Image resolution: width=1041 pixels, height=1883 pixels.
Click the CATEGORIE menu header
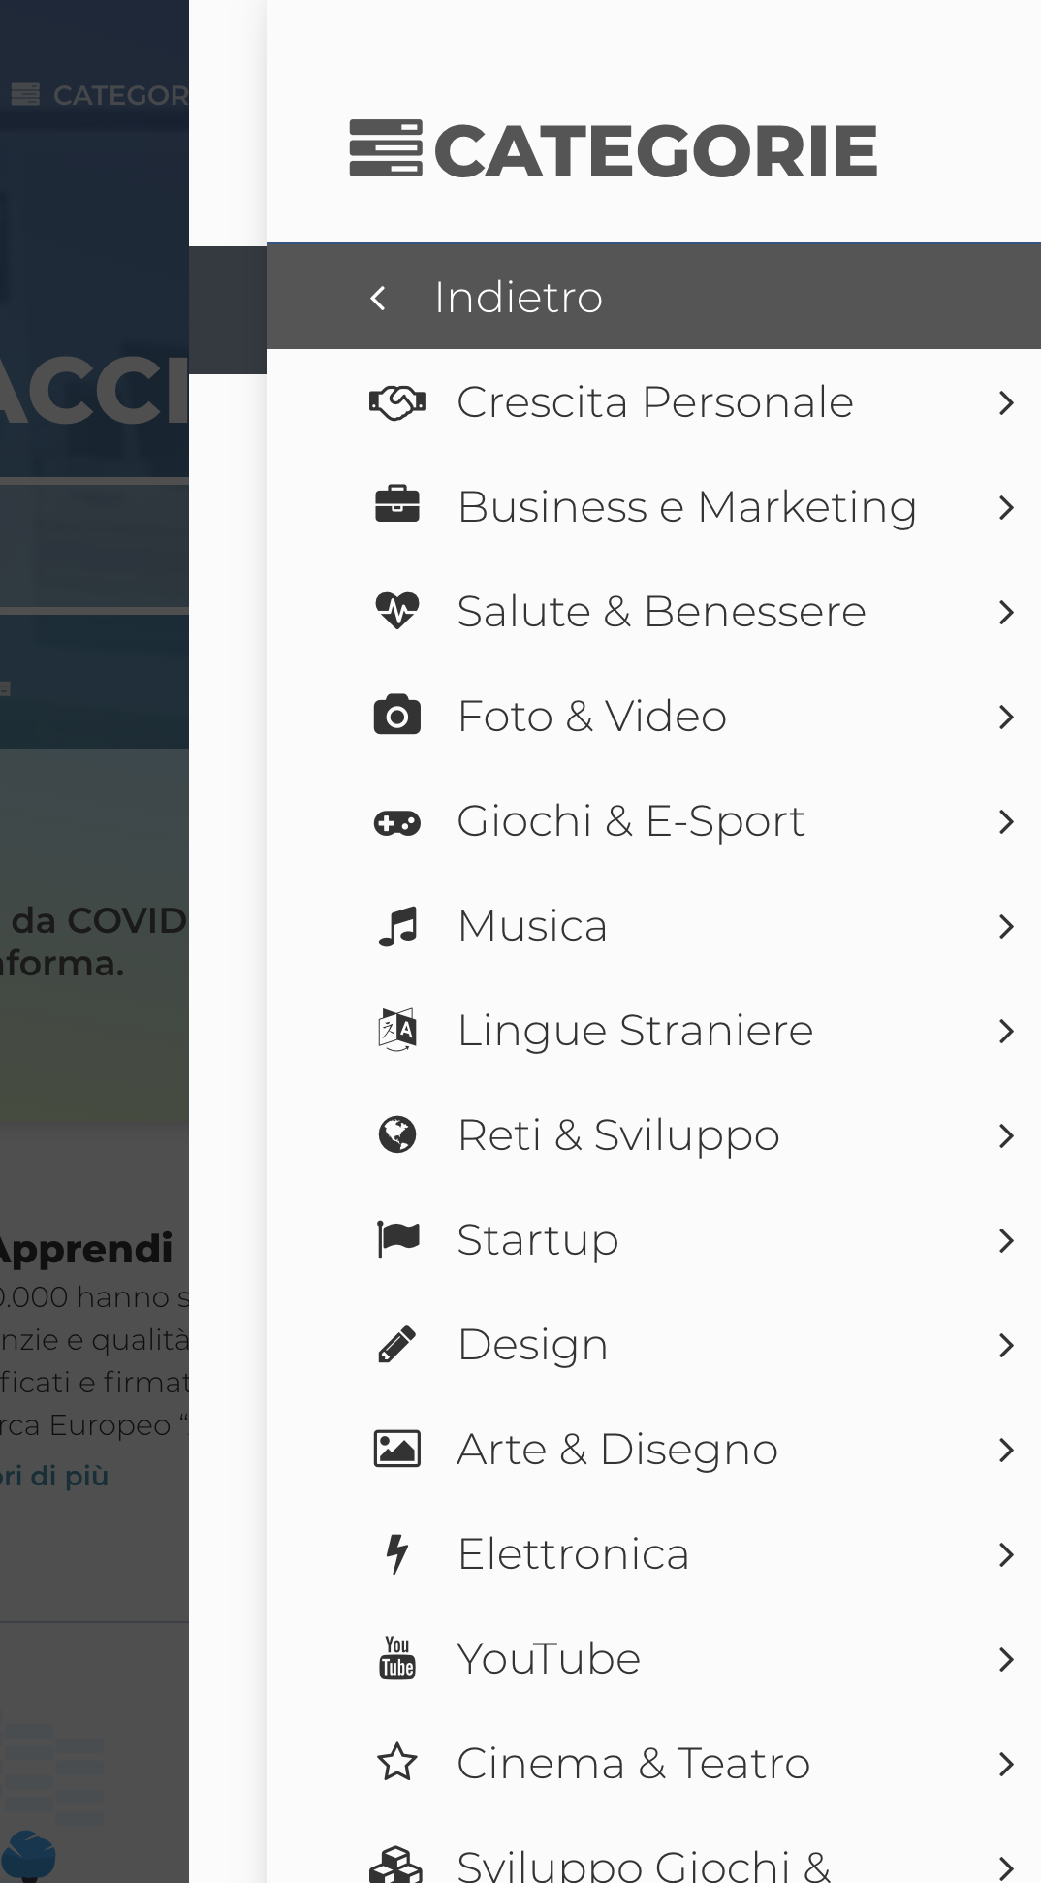[x=614, y=150]
